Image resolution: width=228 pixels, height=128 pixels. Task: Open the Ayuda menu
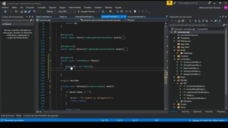pyautogui.click(x=118, y=7)
